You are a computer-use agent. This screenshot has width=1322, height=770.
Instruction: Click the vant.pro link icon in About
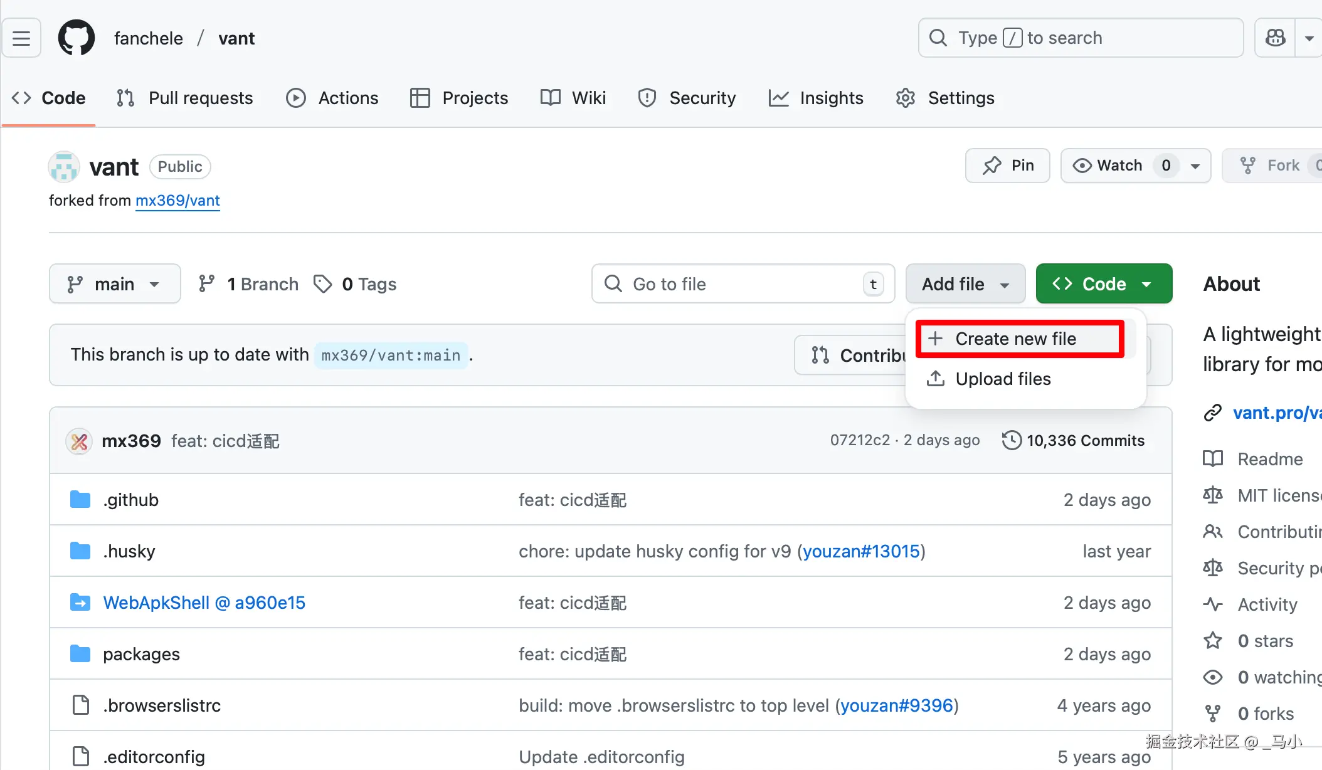(x=1213, y=413)
